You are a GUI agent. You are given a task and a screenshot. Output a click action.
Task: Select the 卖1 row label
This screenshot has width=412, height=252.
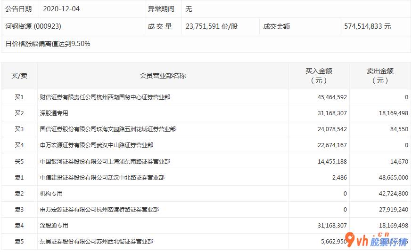[x=19, y=178]
